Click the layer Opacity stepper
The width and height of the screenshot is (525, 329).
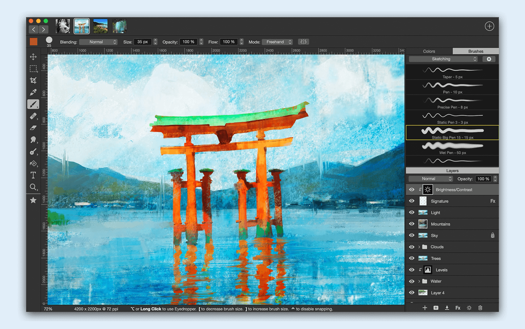coord(495,179)
